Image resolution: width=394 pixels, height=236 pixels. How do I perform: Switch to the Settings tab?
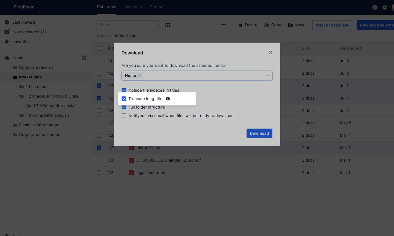[x=158, y=7]
